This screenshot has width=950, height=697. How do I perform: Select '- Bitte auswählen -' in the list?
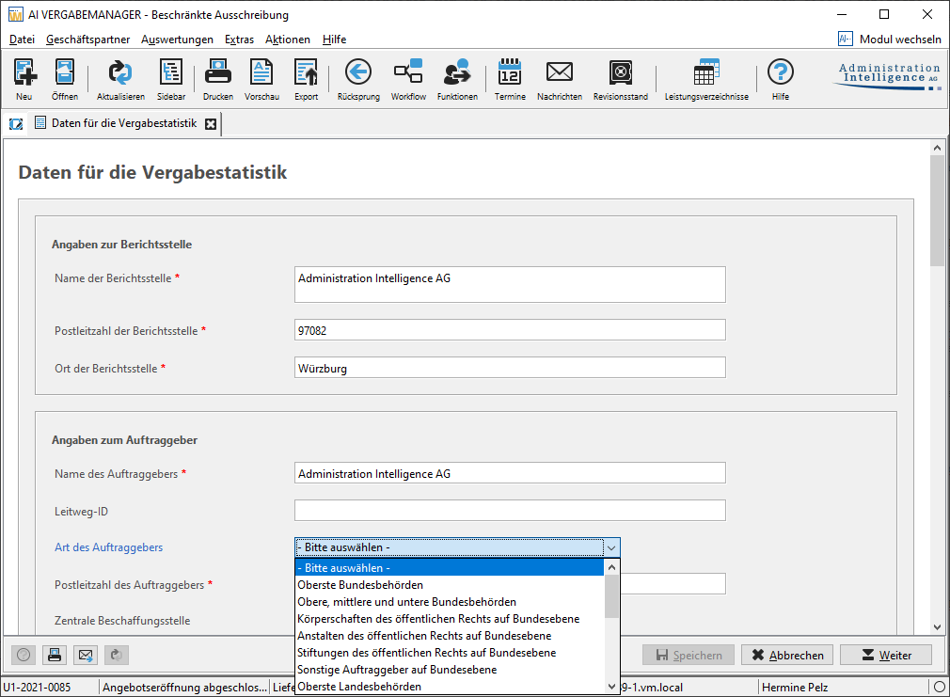pyautogui.click(x=450, y=568)
